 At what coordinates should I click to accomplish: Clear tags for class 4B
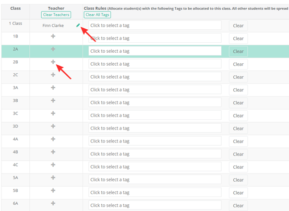tap(238, 154)
